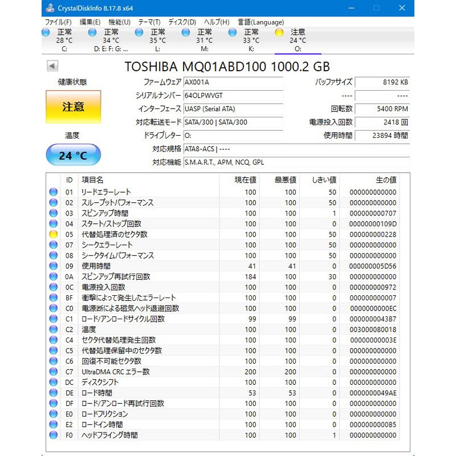This screenshot has width=456, height=456.
Task: Select the 代替処理済のセクタ数 row
Action: tap(223, 234)
